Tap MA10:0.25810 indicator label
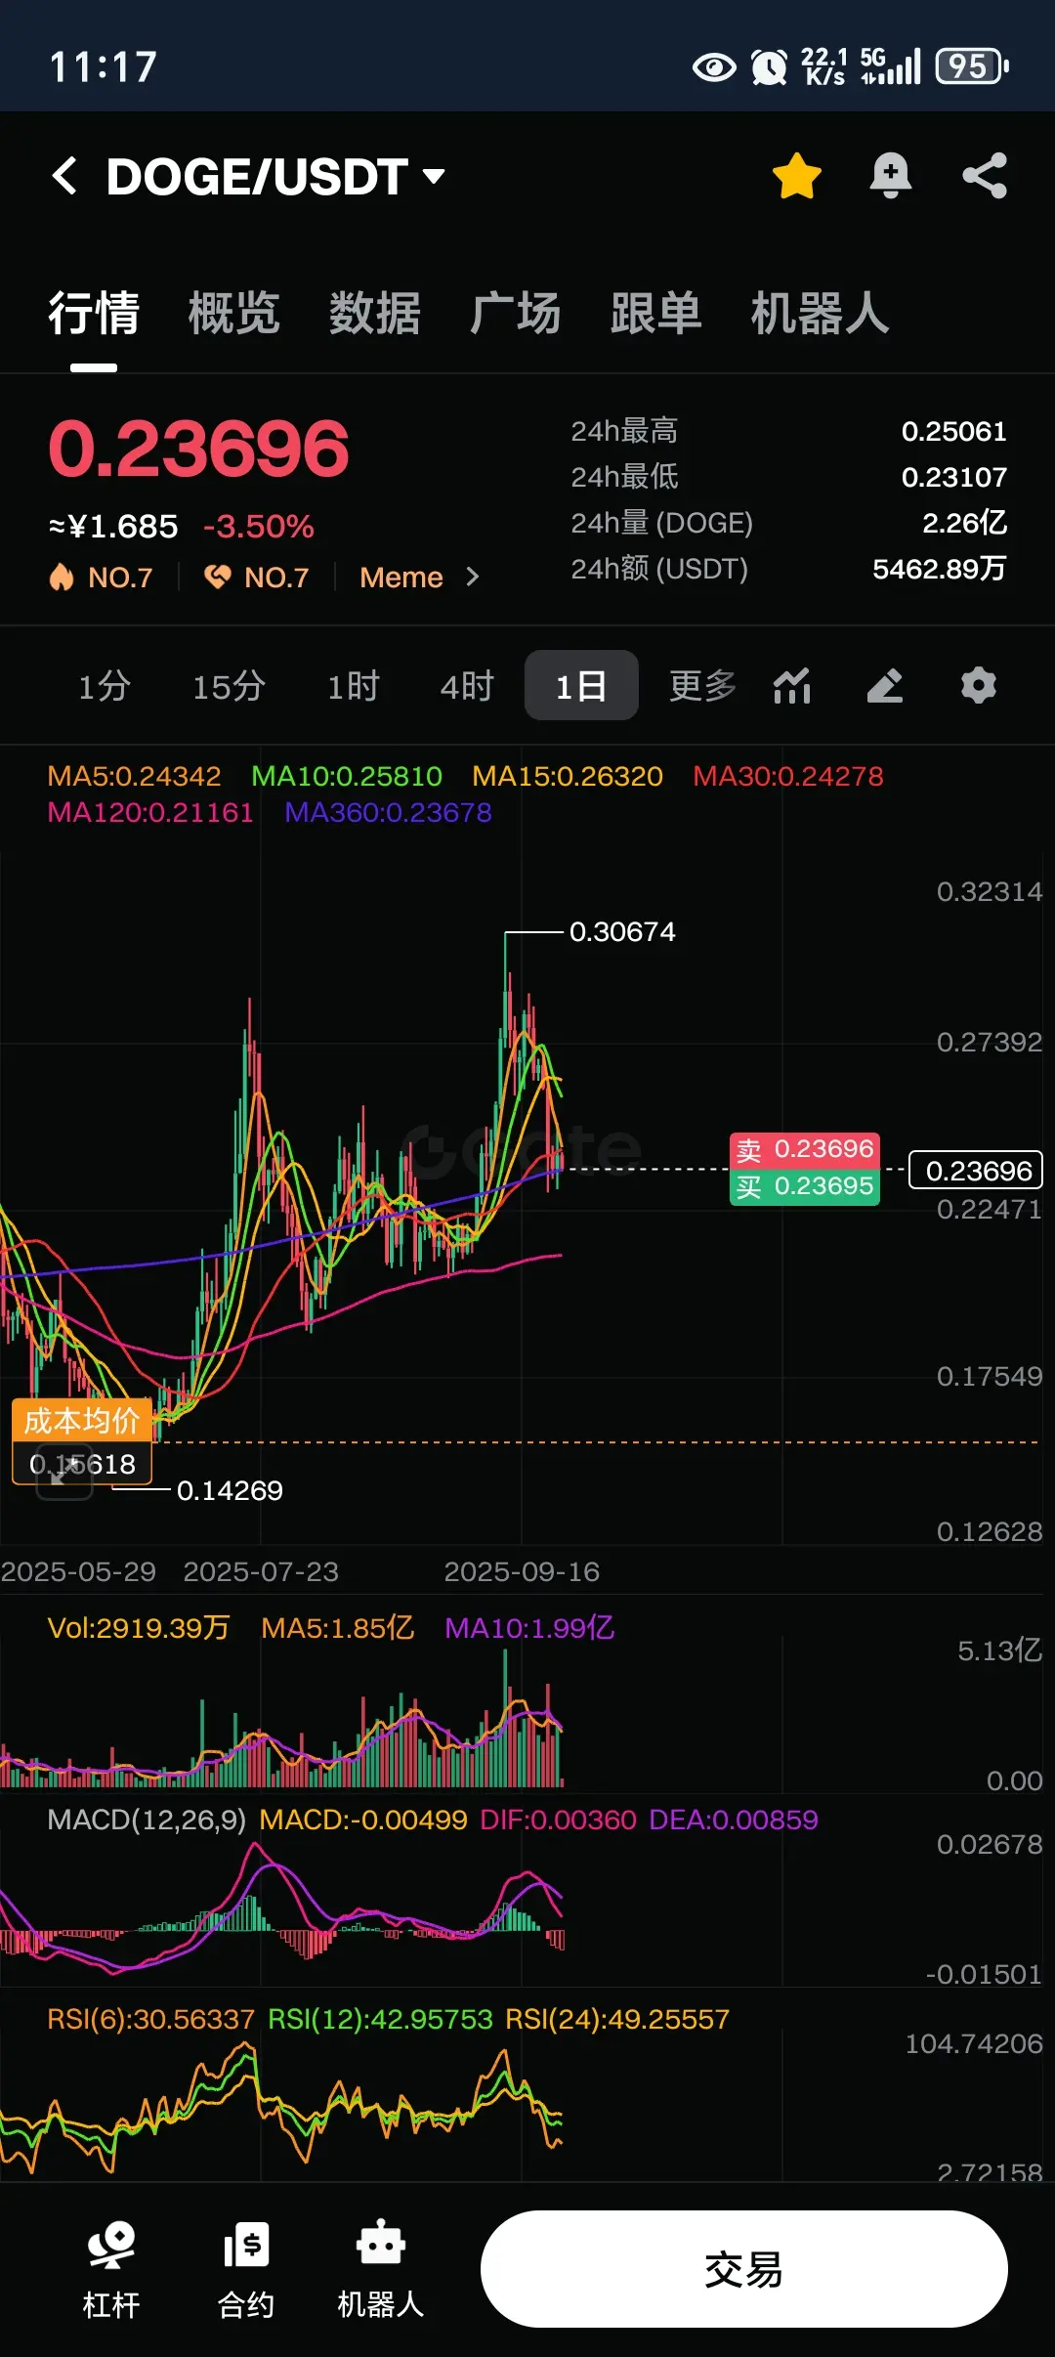 point(347,777)
